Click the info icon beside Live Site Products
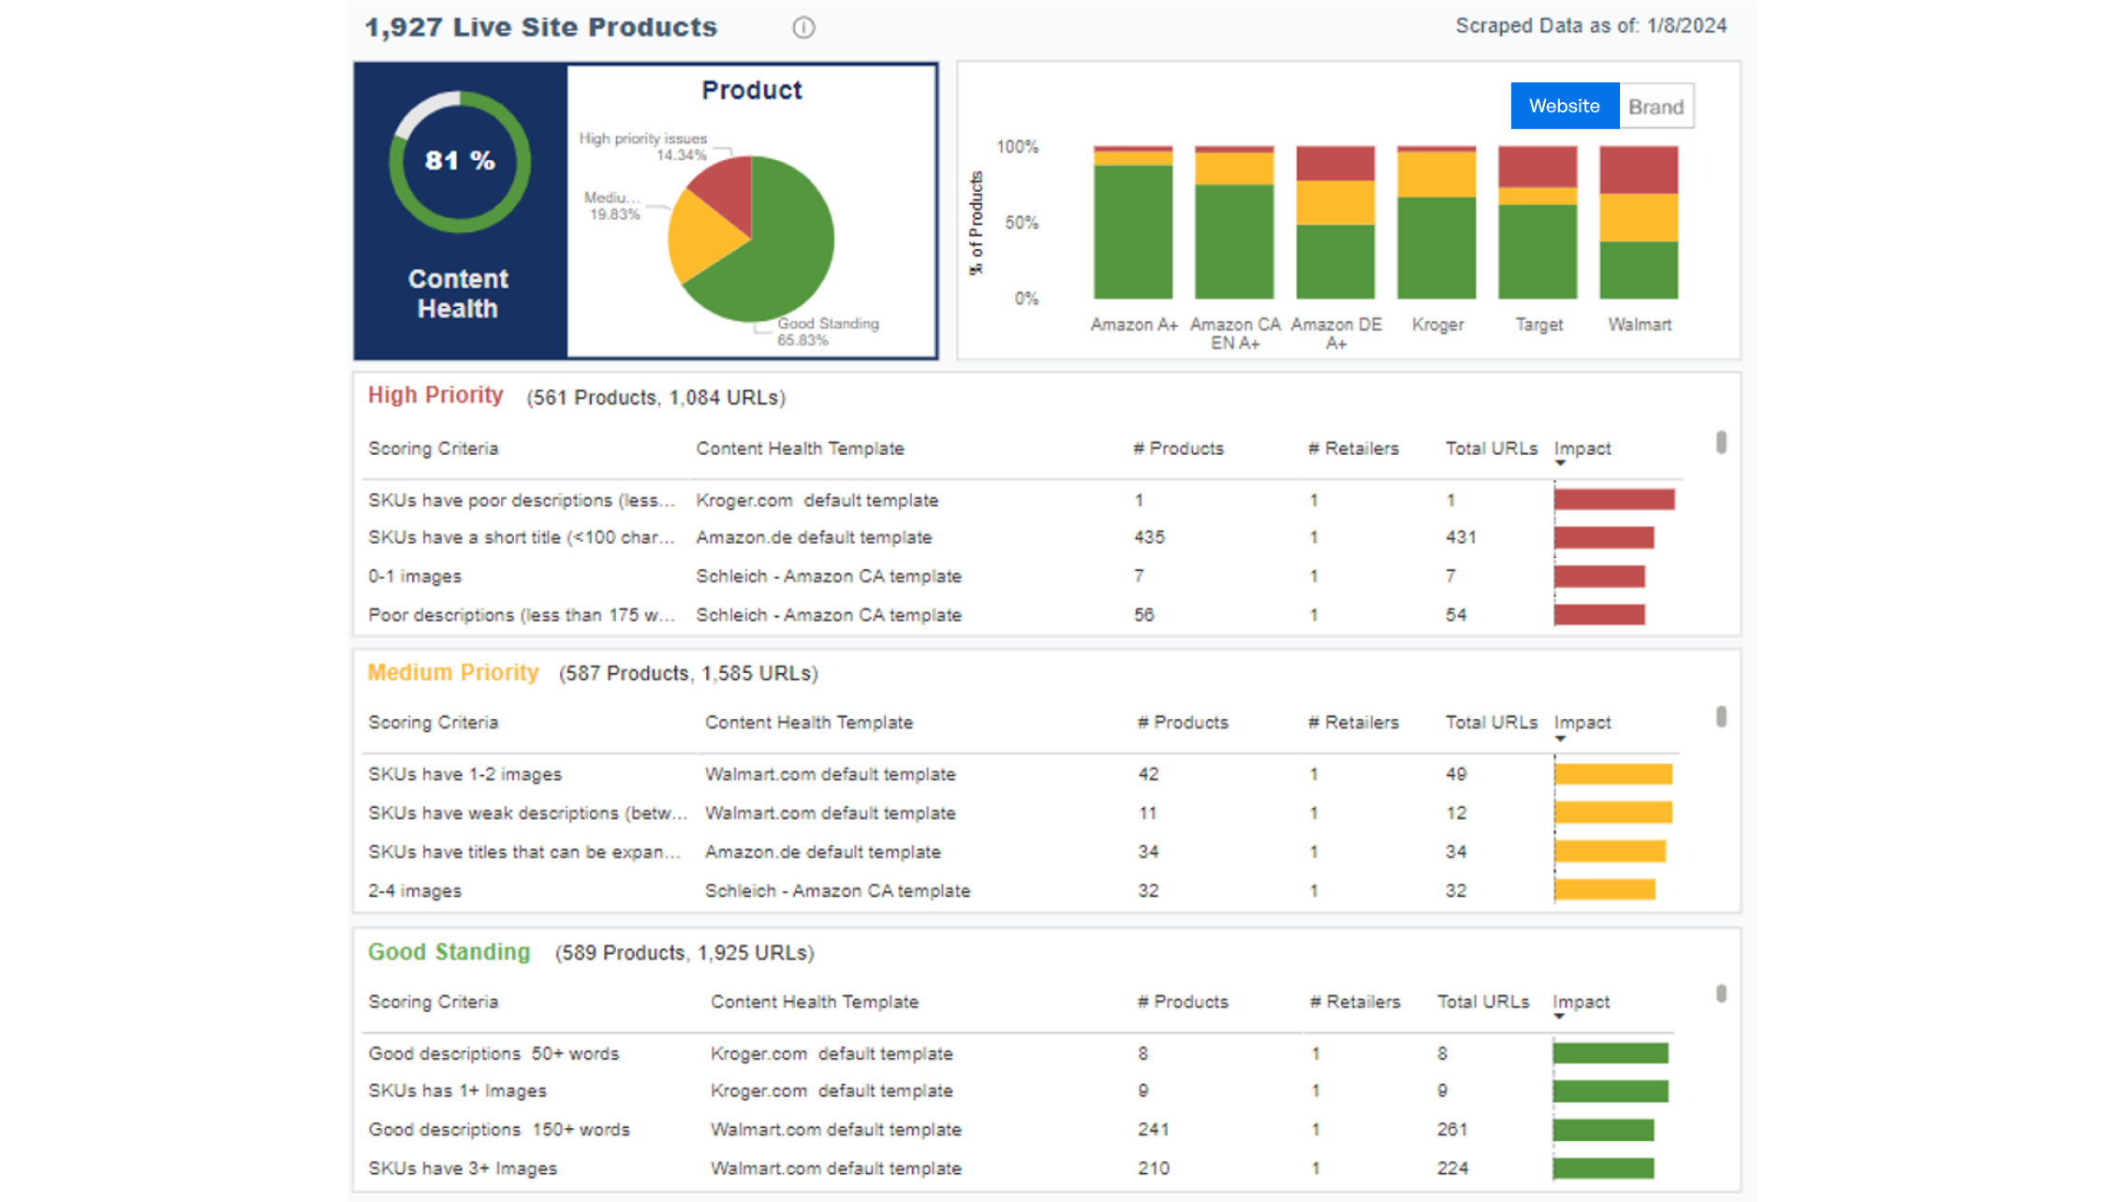This screenshot has width=2105, height=1202. pyautogui.click(x=803, y=28)
